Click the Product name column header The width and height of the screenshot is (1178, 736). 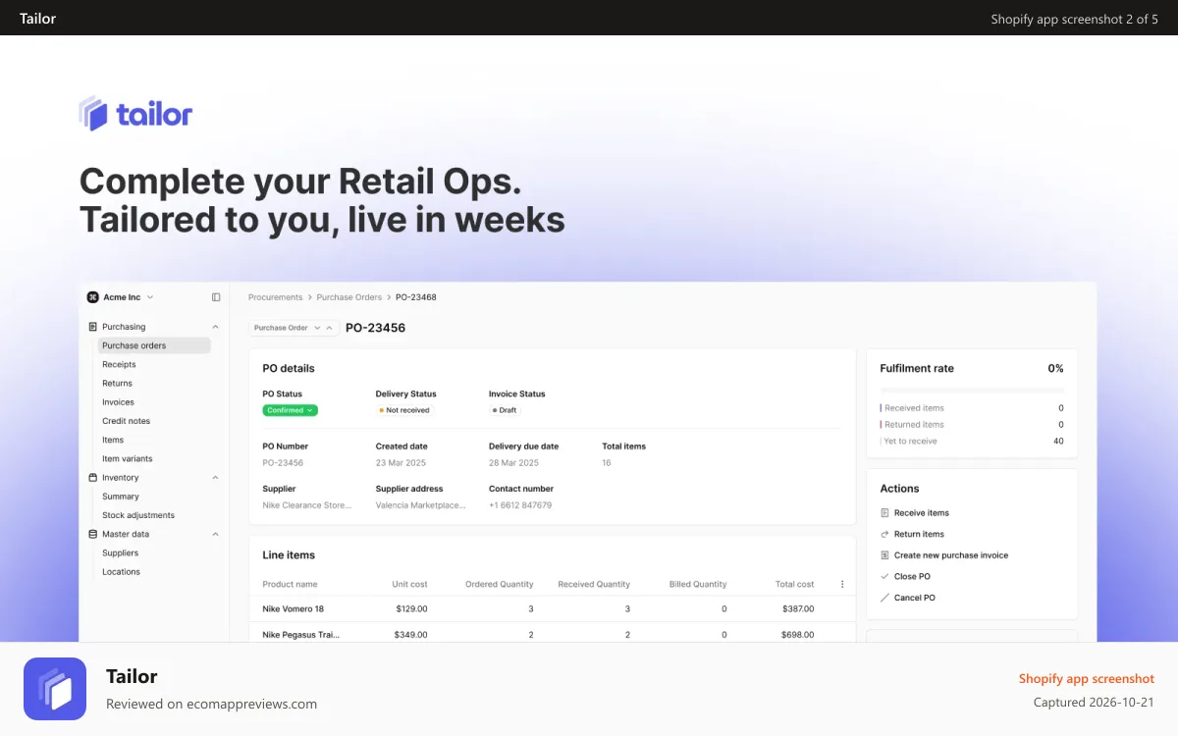(290, 584)
